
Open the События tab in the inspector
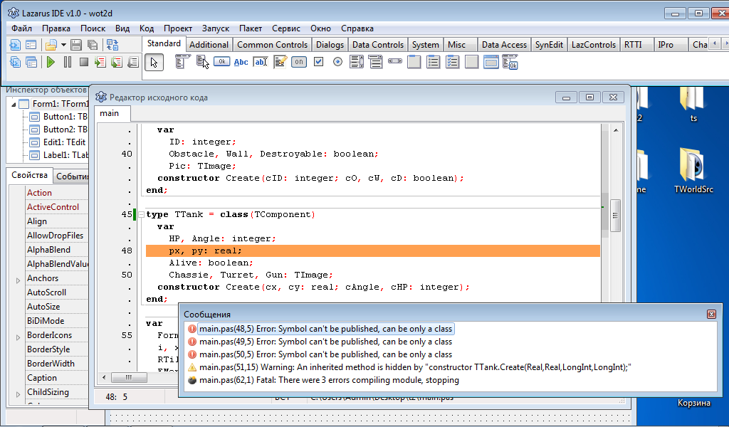pos(72,176)
